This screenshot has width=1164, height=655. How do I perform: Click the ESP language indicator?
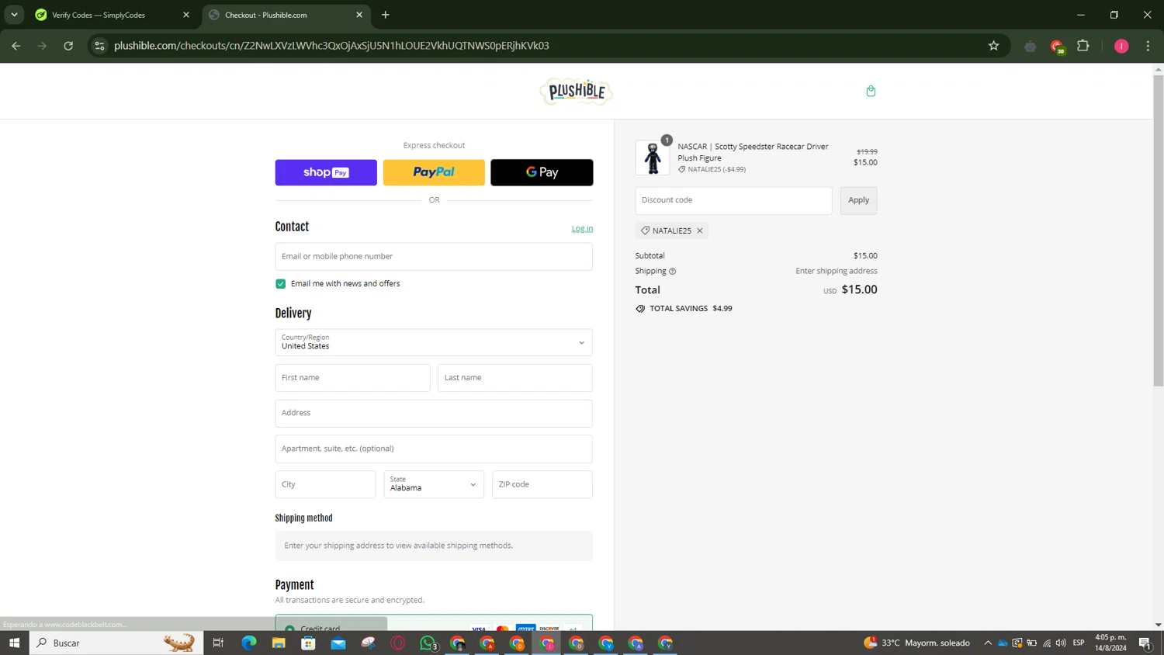(x=1079, y=643)
